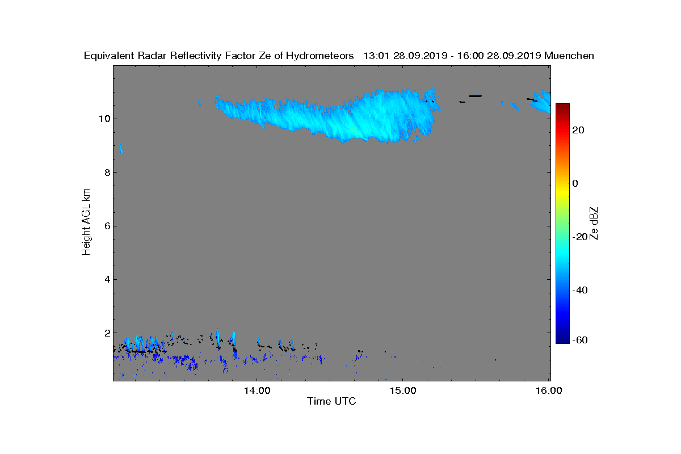Click the plot title text
The image size is (681, 454).
(x=339, y=56)
